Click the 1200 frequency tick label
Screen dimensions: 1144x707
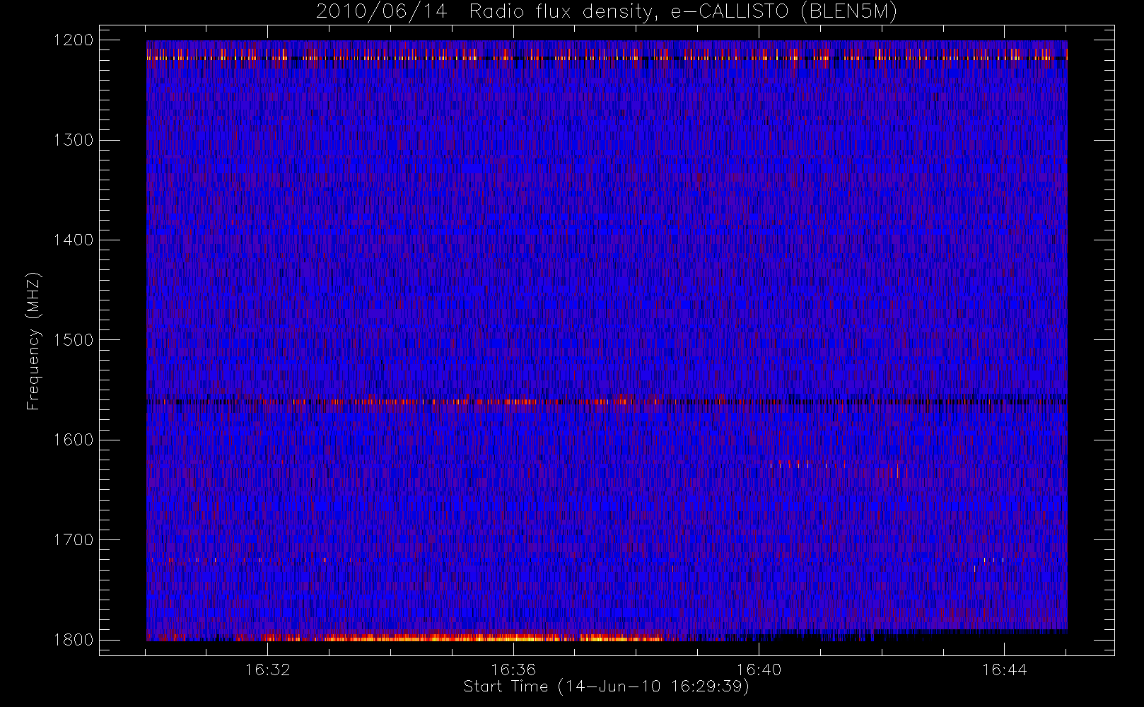(74, 40)
